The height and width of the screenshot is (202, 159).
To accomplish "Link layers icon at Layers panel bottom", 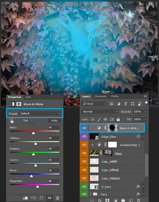I will click(92, 200).
